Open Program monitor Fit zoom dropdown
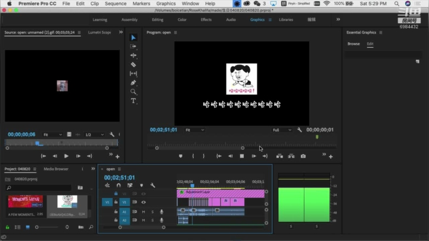The image size is (429, 241). pyautogui.click(x=194, y=130)
